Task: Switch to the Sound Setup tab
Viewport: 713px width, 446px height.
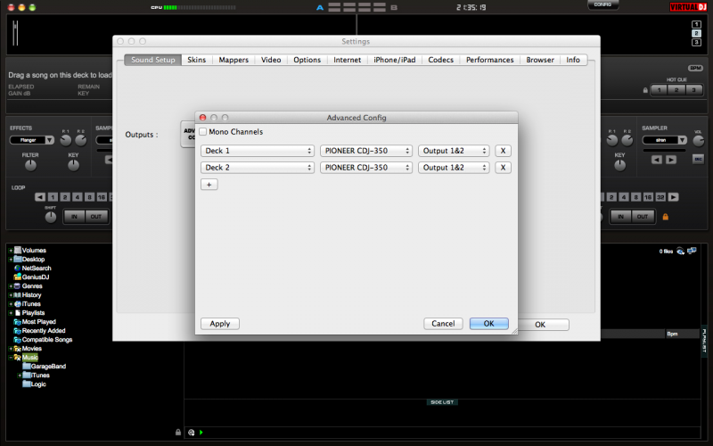Action: pyautogui.click(x=152, y=60)
